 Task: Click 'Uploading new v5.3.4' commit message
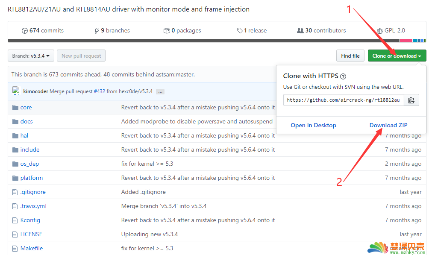[150, 234]
